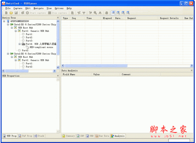Switch to the Analysis tab
This screenshot has width=196, height=143.
pyautogui.click(x=118, y=136)
